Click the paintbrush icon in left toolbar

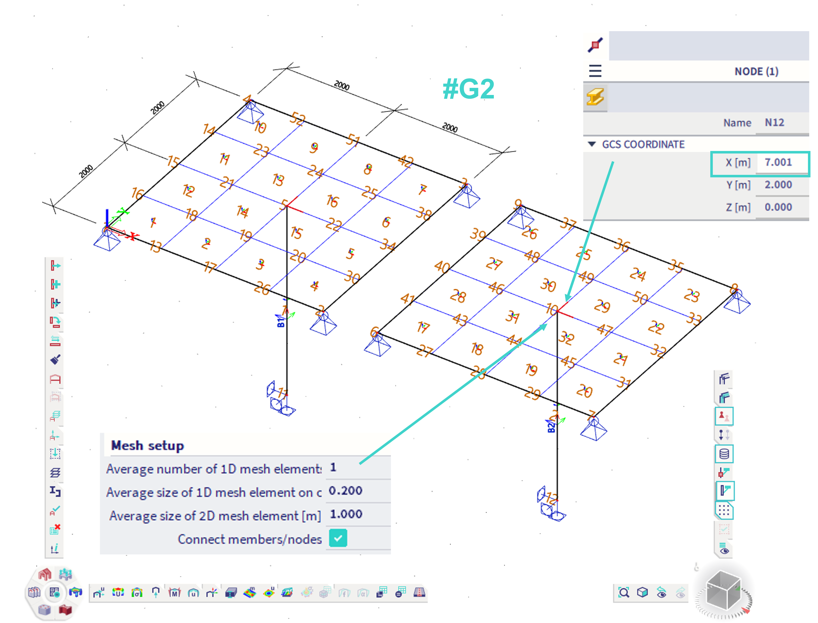click(x=55, y=359)
